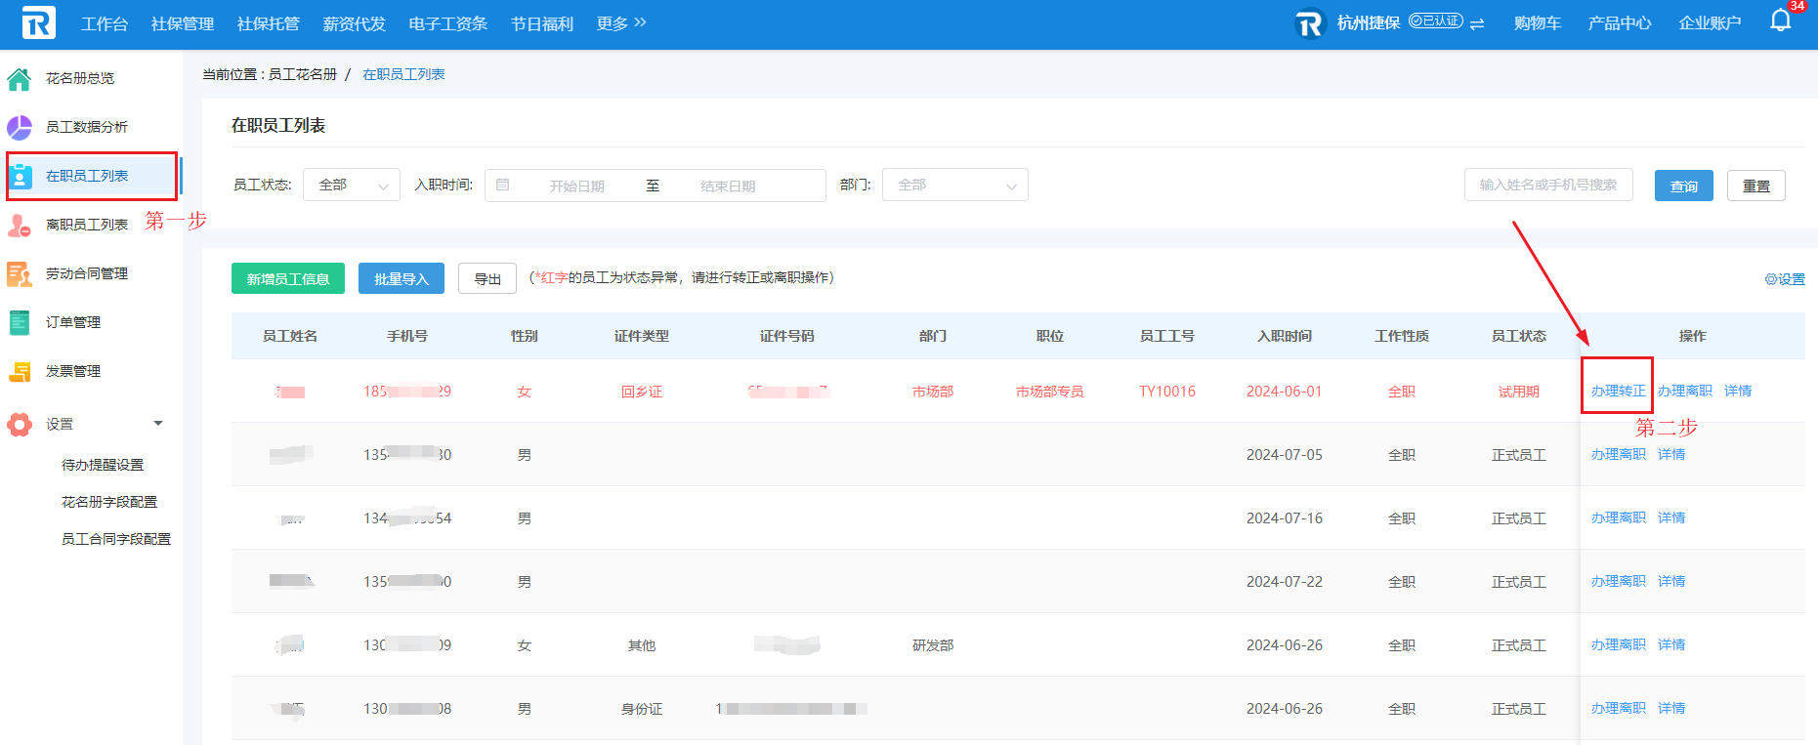Viewport: 1818px width, 745px height.
Task: Open the 电子工资条 top menu
Action: pyautogui.click(x=448, y=23)
